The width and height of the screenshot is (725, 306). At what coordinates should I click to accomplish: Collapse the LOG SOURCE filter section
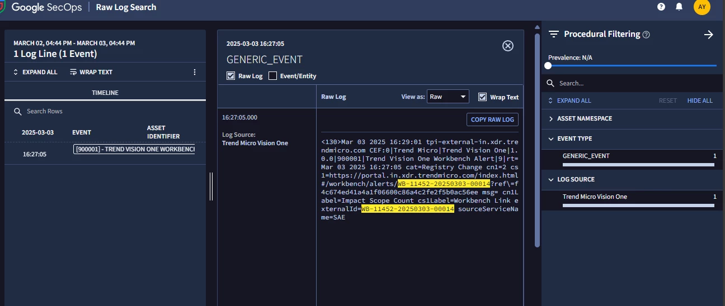pyautogui.click(x=633, y=179)
